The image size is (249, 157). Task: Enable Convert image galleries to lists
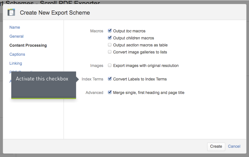coord(110,52)
